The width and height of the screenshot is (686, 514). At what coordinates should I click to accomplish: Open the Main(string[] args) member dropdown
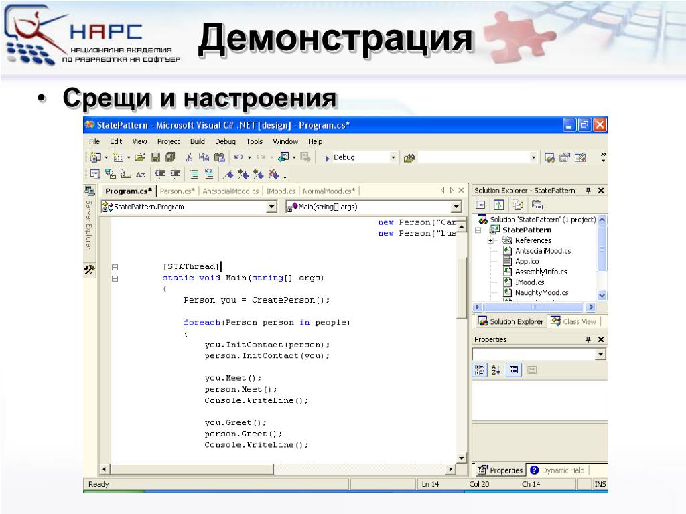(x=456, y=207)
